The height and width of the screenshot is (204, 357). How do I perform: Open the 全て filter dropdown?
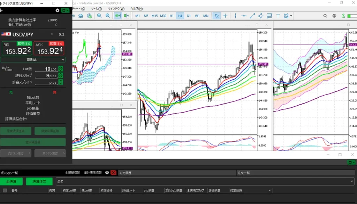(x=205, y=181)
